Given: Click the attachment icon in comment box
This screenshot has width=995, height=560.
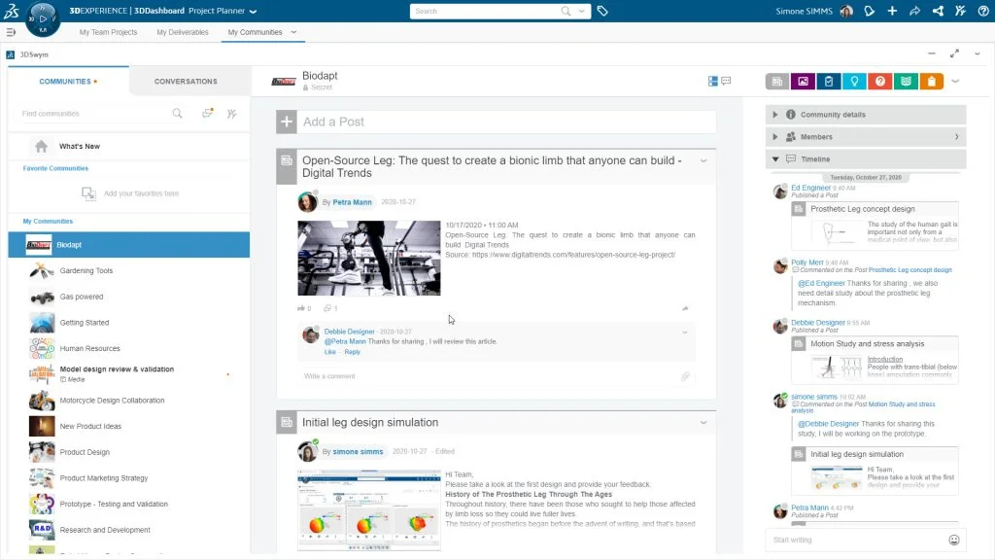Looking at the screenshot, I should pos(685,376).
